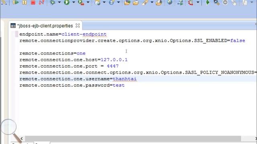Click the port value 4447
Screen dimensions: 257x144
112,66
